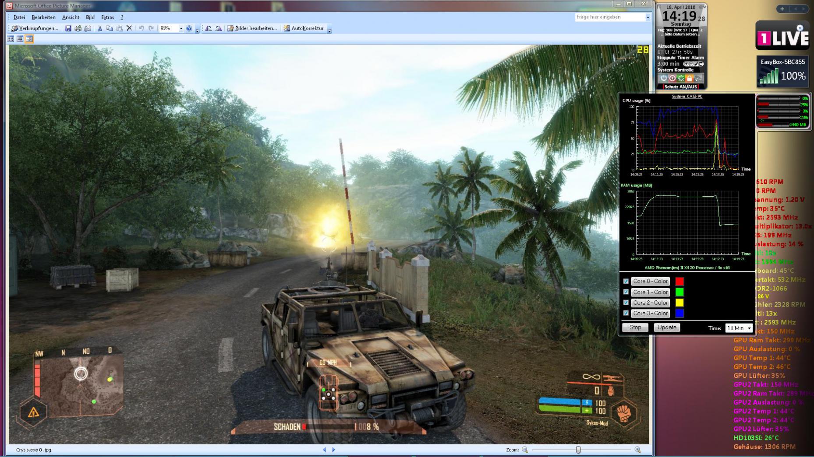Open the zoom percentage 89% dropdown
The width and height of the screenshot is (814, 457).
[x=181, y=28]
